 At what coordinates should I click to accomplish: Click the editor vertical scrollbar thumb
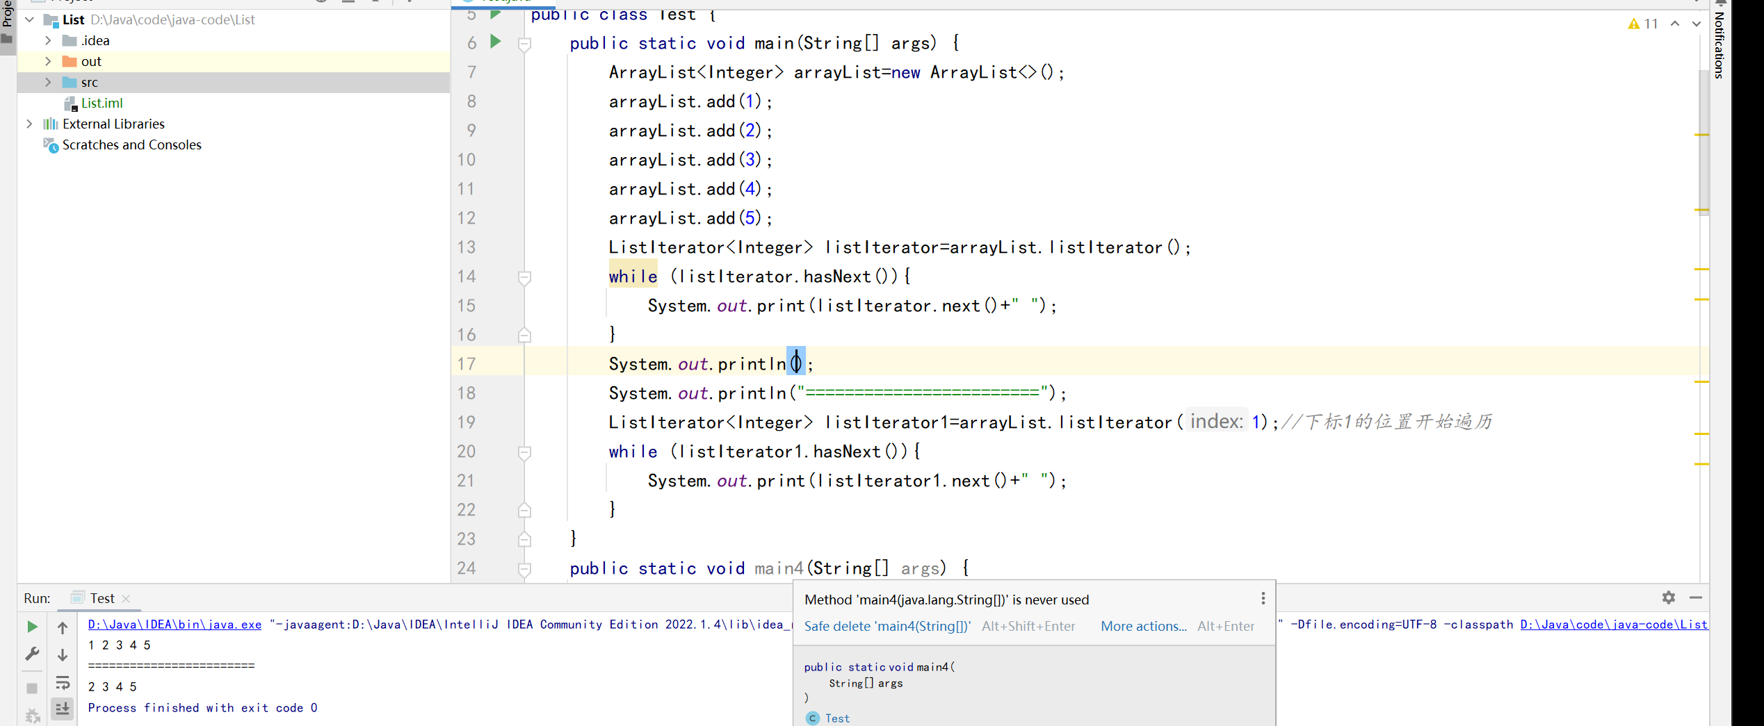point(1703,142)
